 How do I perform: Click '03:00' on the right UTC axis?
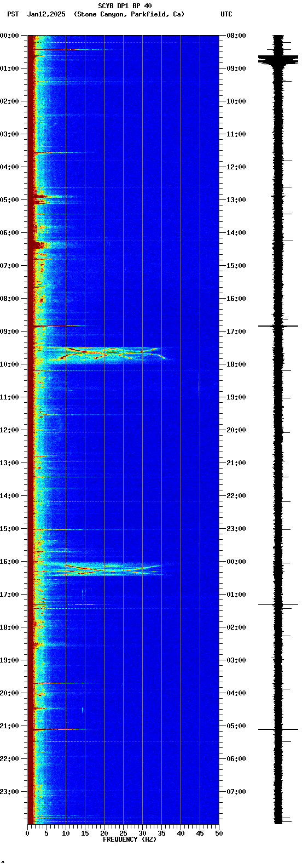click(x=236, y=660)
